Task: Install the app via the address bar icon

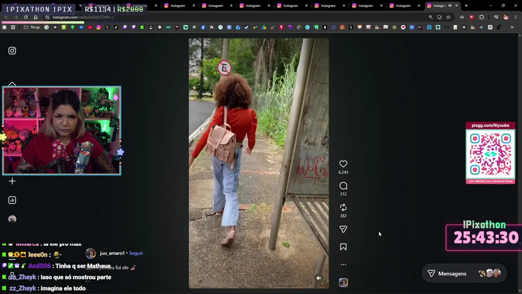Action: [439, 17]
